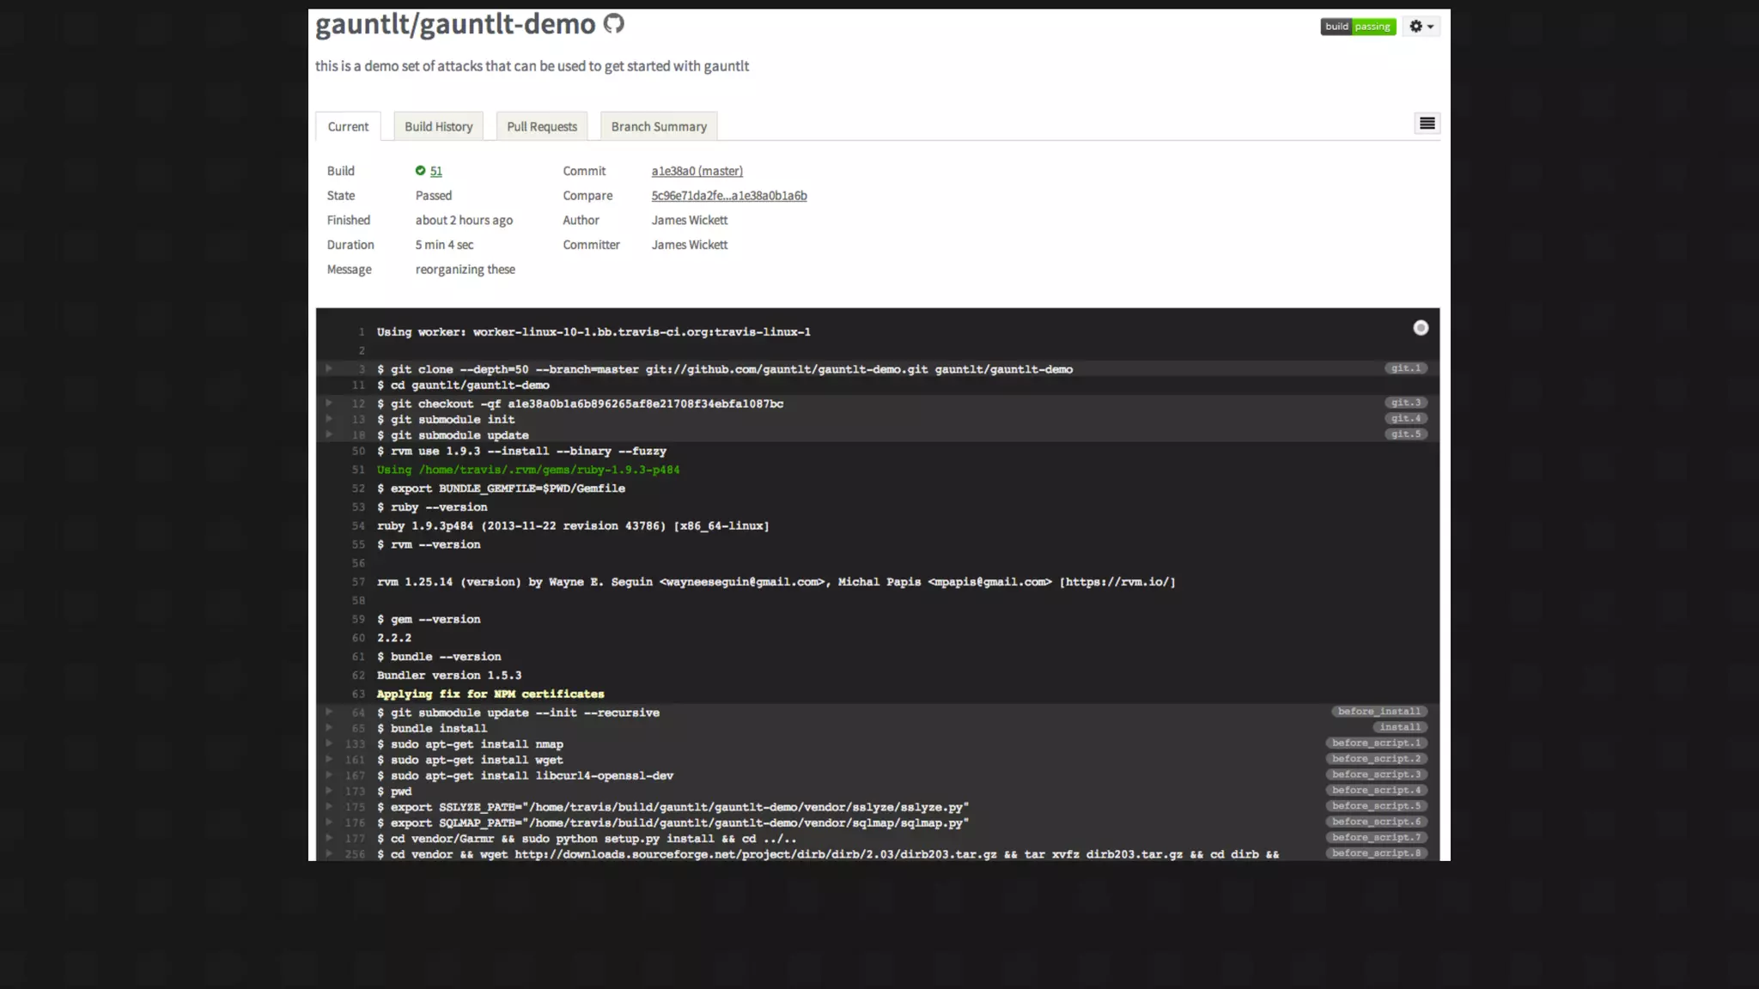
Task: Open the settings gear dropdown
Action: point(1421,27)
